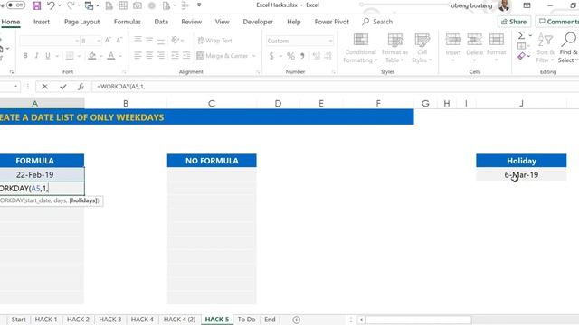The image size is (579, 325).
Task: Open the Power Pivot ribbon tab
Action: pyautogui.click(x=332, y=22)
